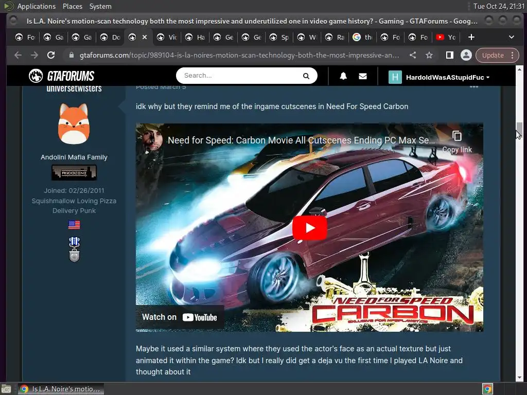527x395 pixels.
Task: Click the browser forward arrow
Action: tap(34, 55)
